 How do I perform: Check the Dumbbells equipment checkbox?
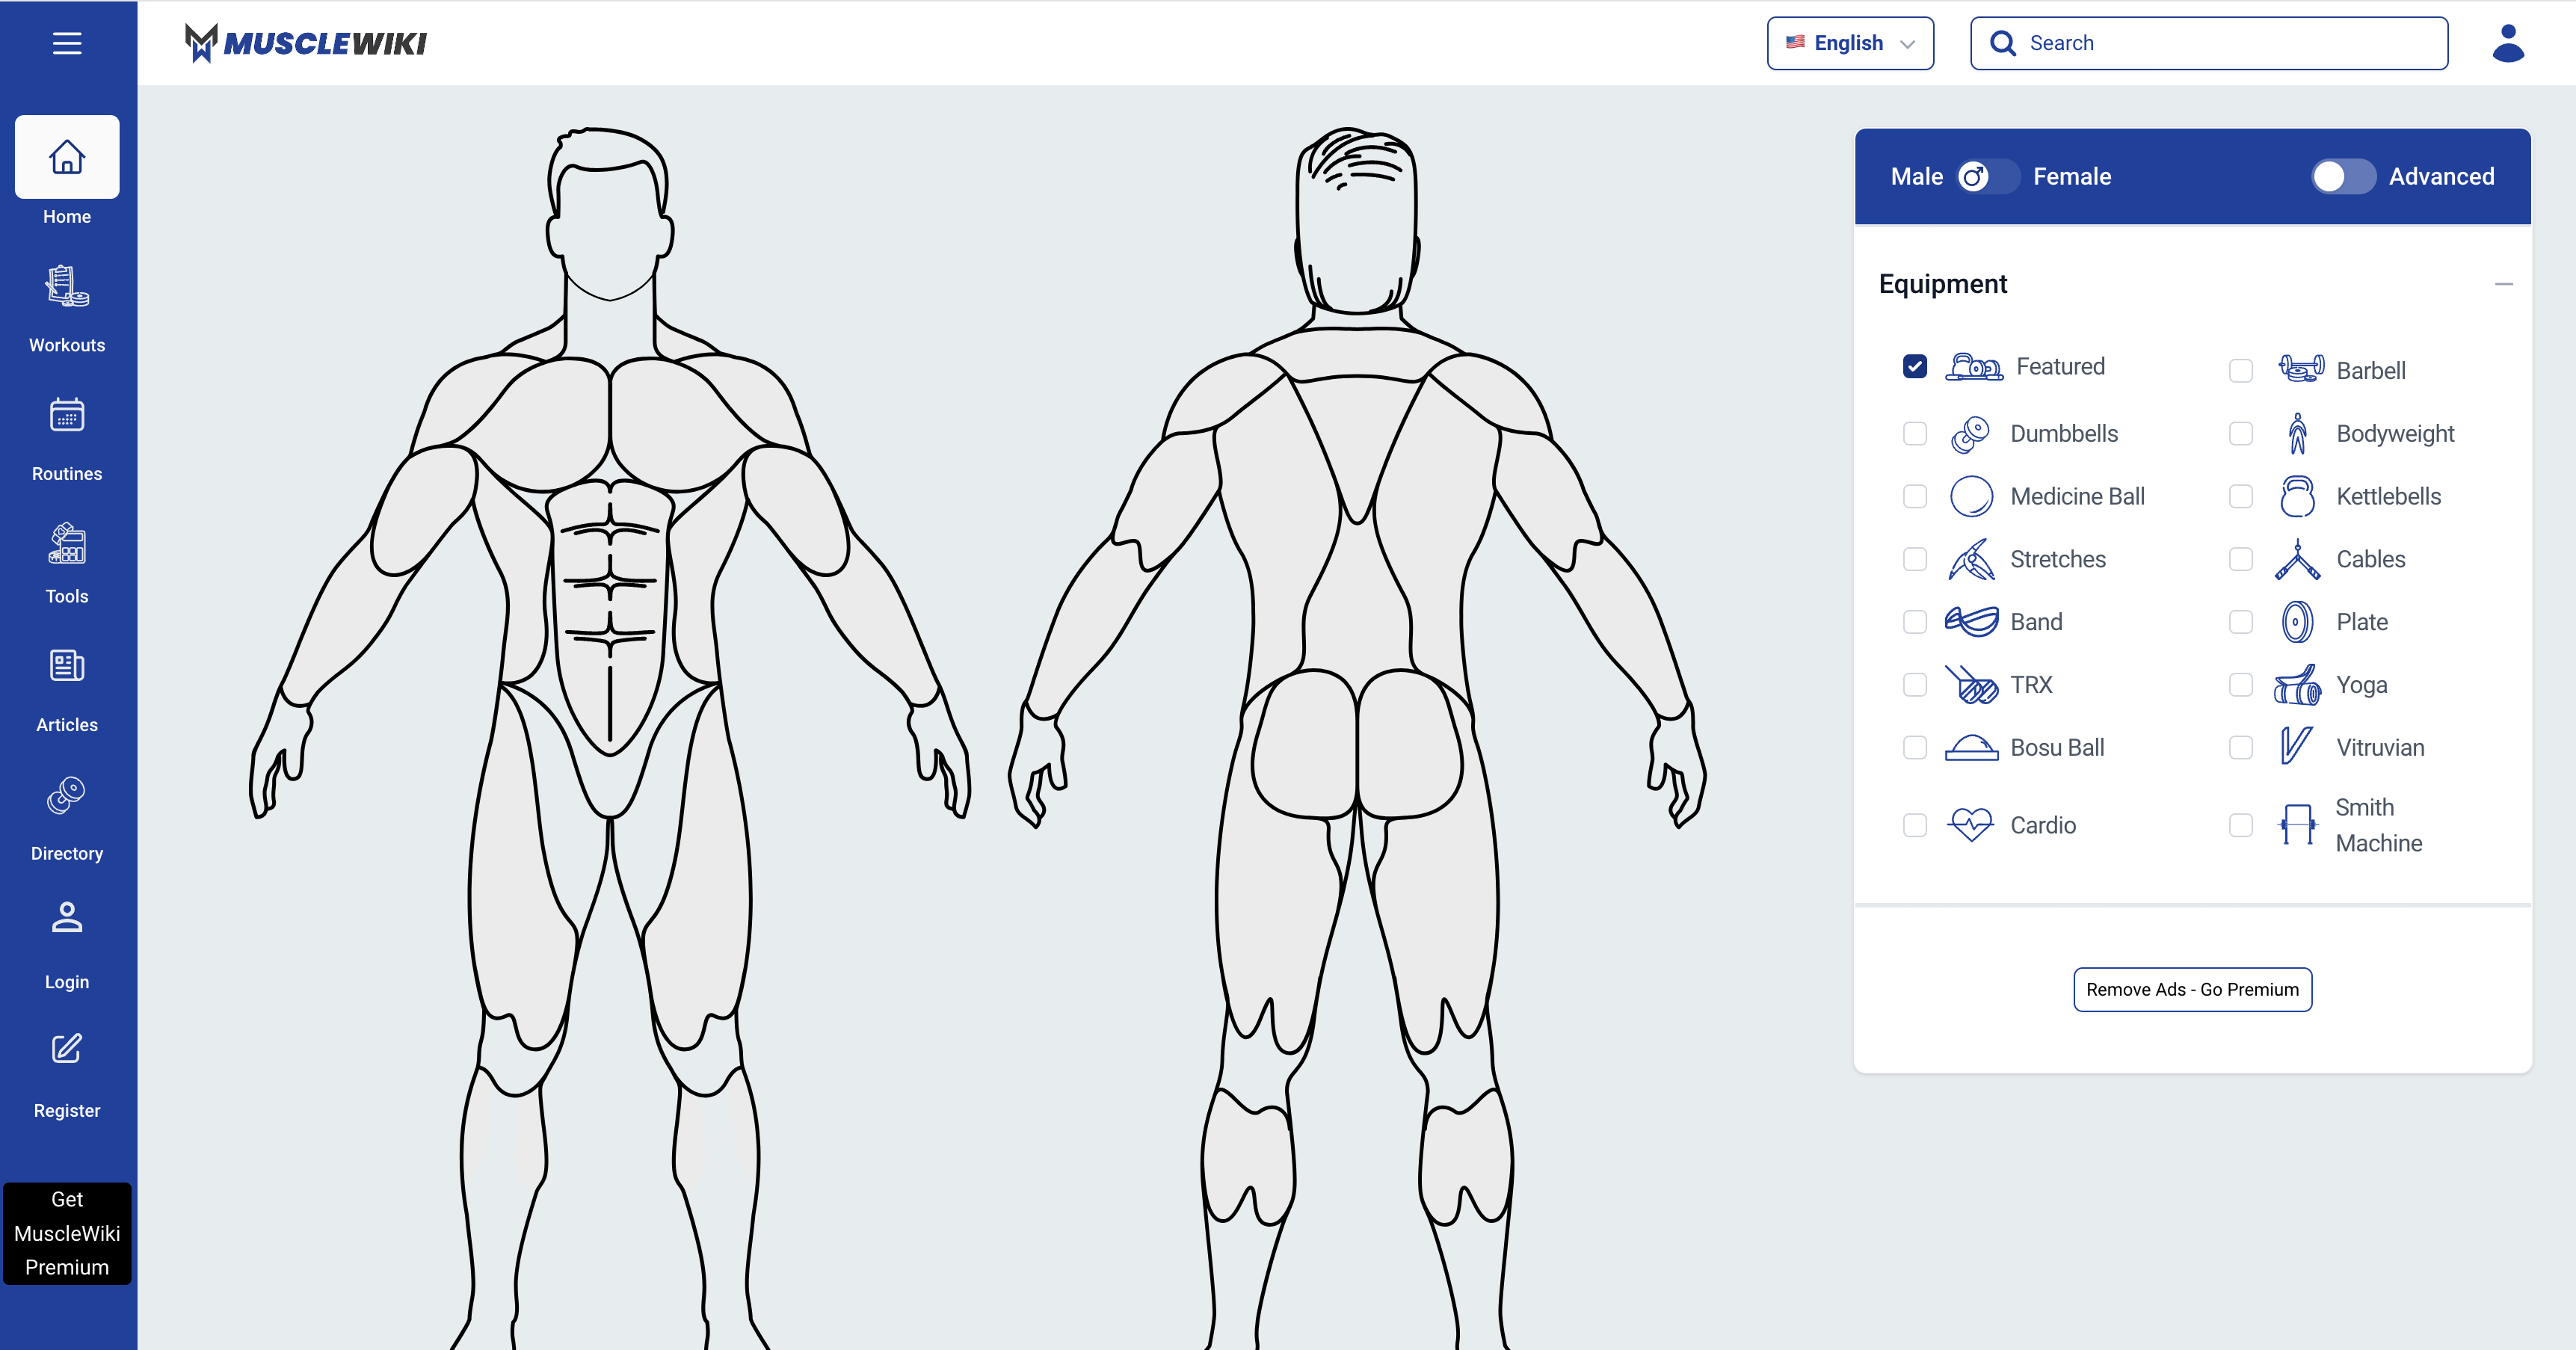[x=1914, y=434]
